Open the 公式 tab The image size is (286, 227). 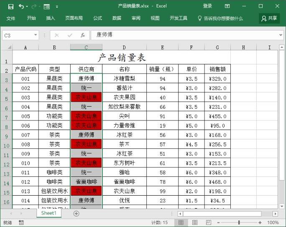(x=97, y=18)
